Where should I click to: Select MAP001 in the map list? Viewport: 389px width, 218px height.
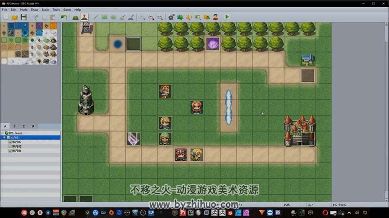coord(30,137)
